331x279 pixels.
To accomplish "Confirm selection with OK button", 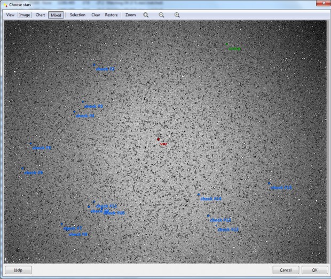I will pos(314,270).
